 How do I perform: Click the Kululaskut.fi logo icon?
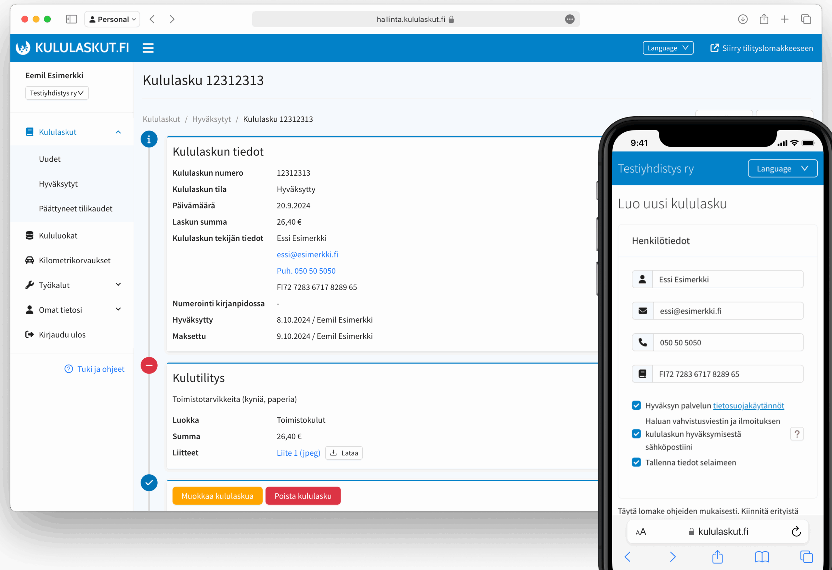pyautogui.click(x=23, y=48)
